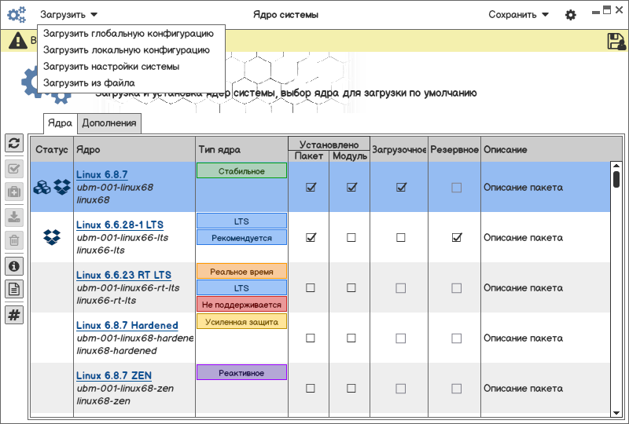Open the Linux 6.8.7 Hardened link
Viewport: 629px width, 424px height.
click(x=127, y=325)
